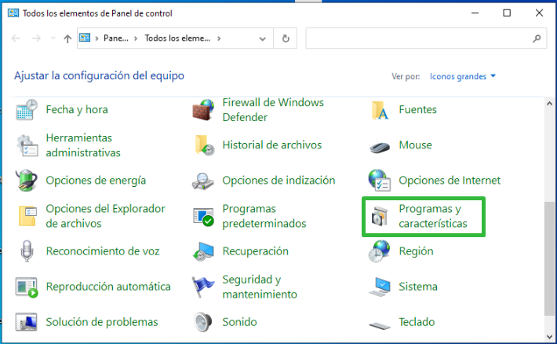Click the Control Panel icon in address bar
557x344 pixels.
(x=85, y=38)
